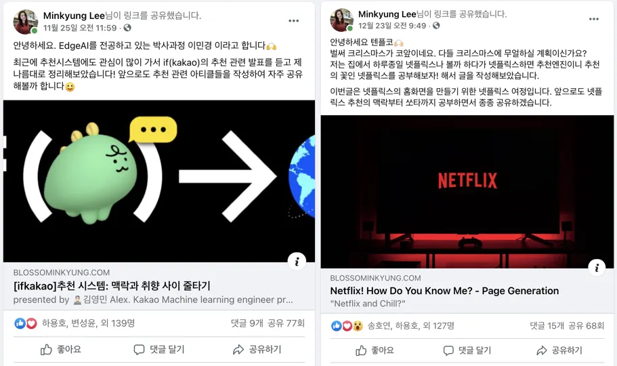View reaction icons on the ifkakao post
The image size is (617, 366).
tap(26, 323)
